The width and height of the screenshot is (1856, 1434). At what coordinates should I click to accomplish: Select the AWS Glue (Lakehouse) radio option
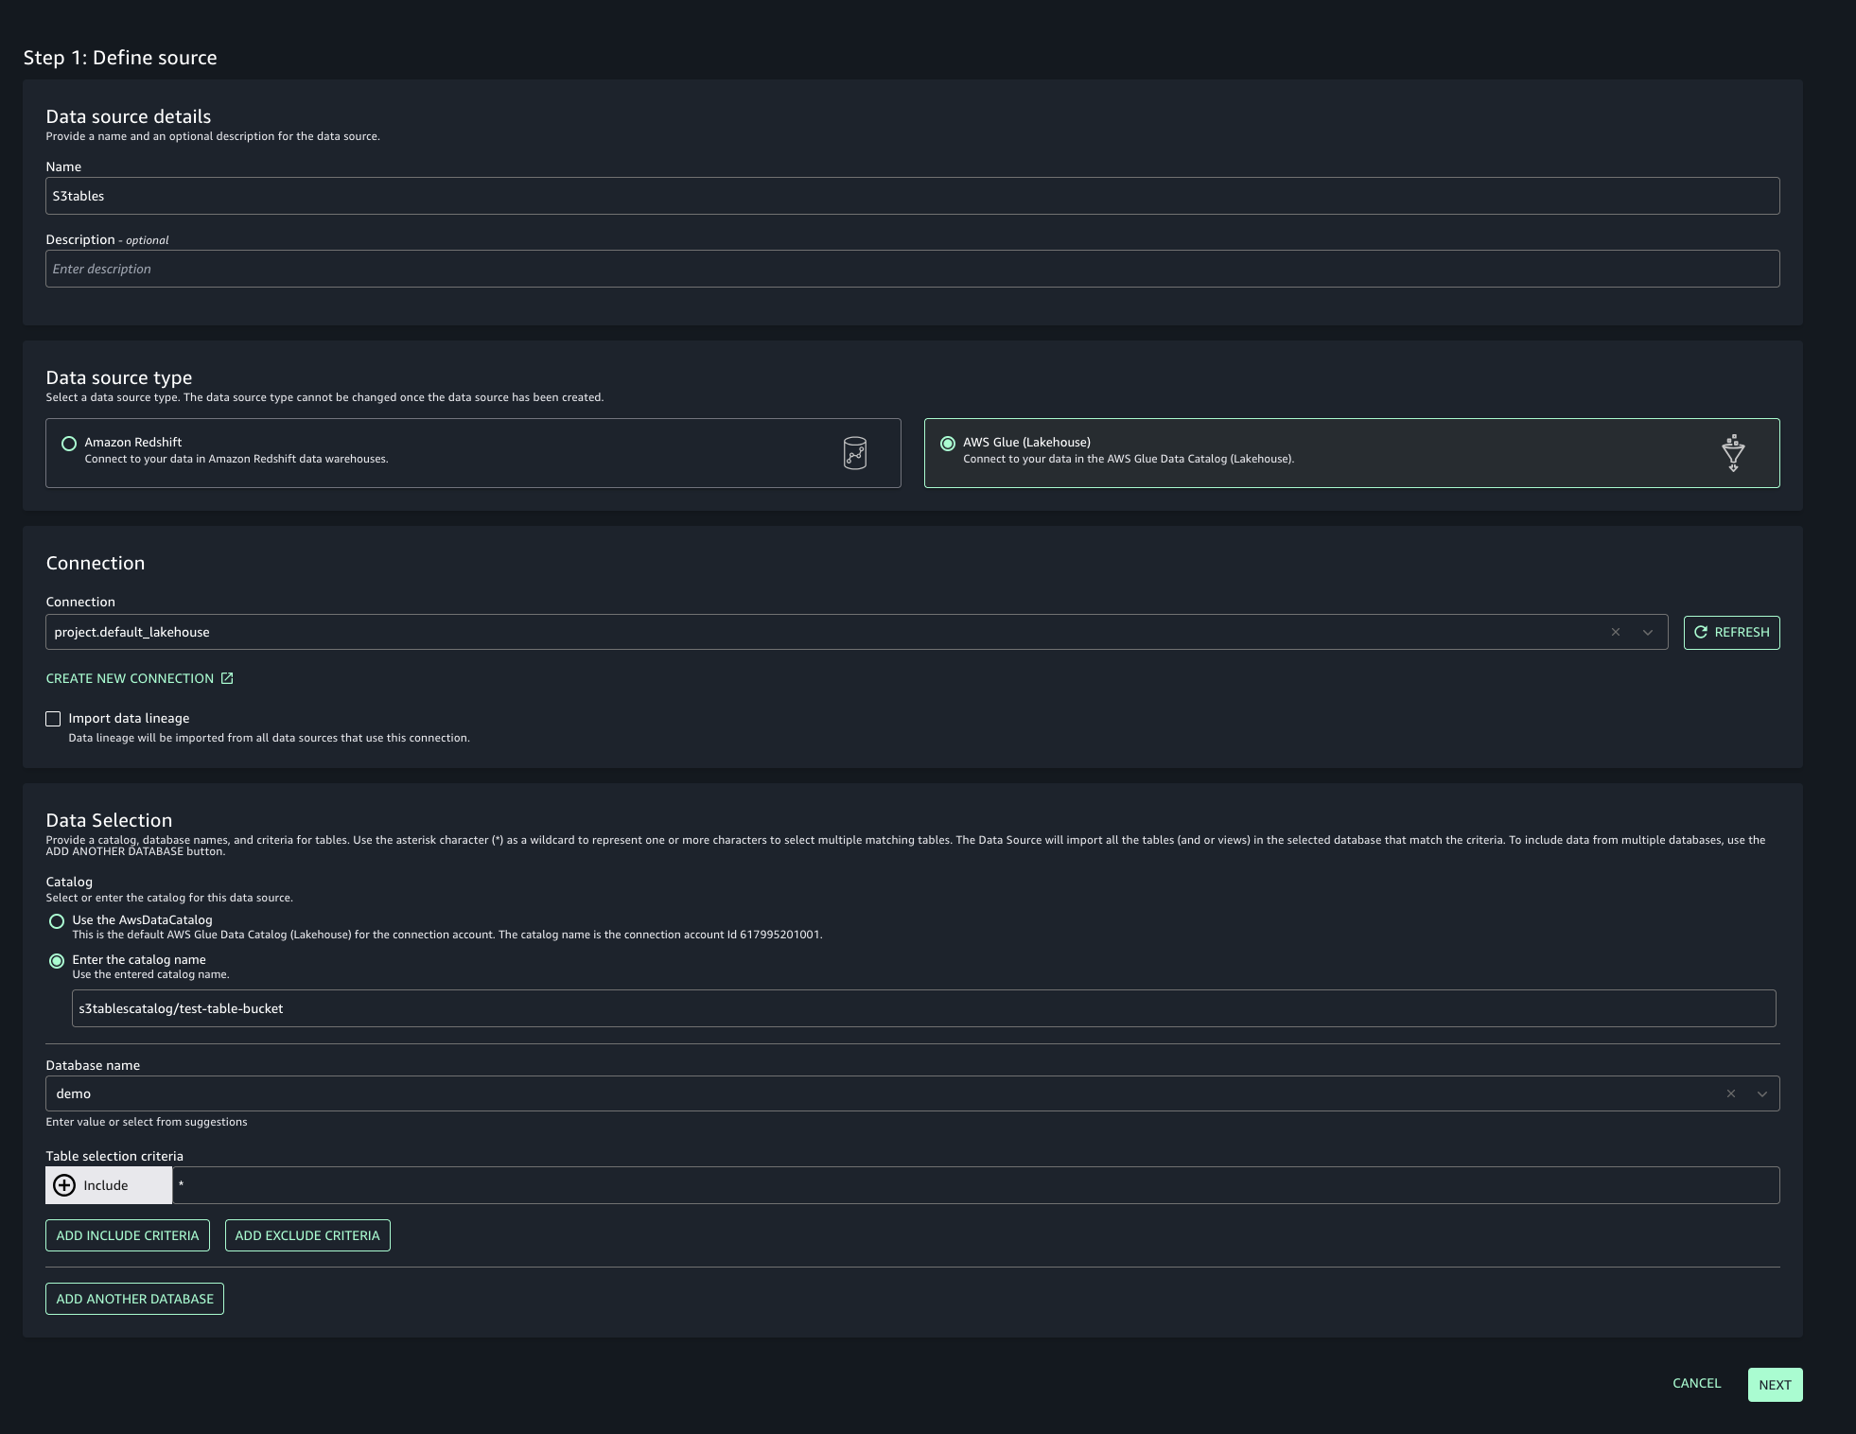click(948, 444)
